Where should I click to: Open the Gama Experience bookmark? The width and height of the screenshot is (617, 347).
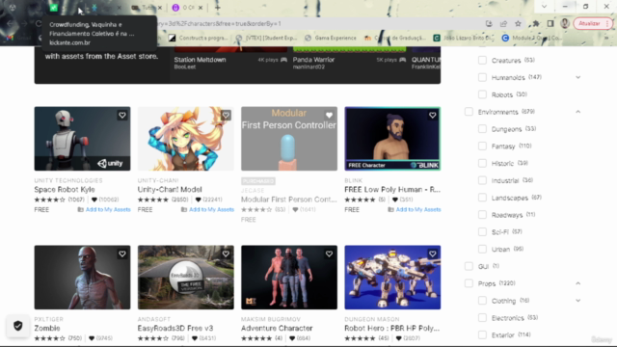[x=331, y=39]
